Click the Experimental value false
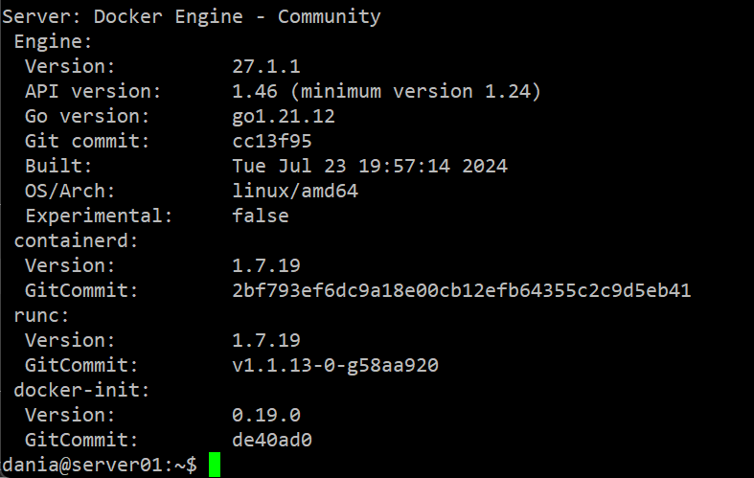 tap(261, 216)
